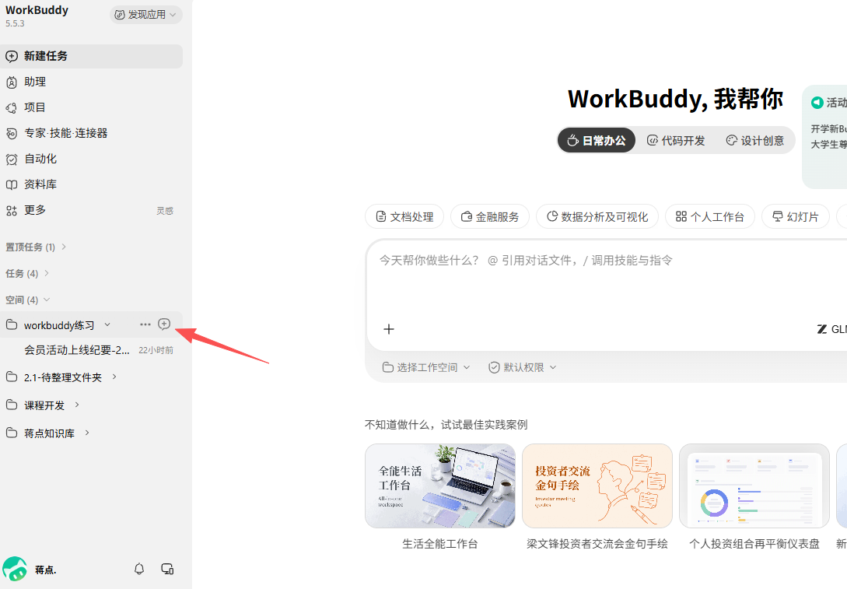Select the 数据分析及可视化 chip
This screenshot has height=589, width=847.
597,216
